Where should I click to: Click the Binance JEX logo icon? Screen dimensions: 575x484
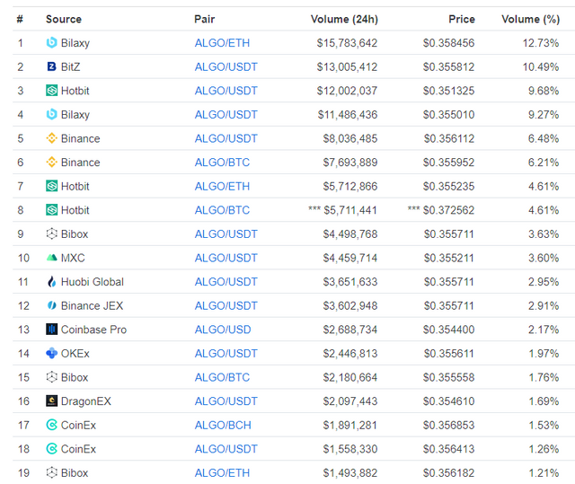tap(52, 305)
